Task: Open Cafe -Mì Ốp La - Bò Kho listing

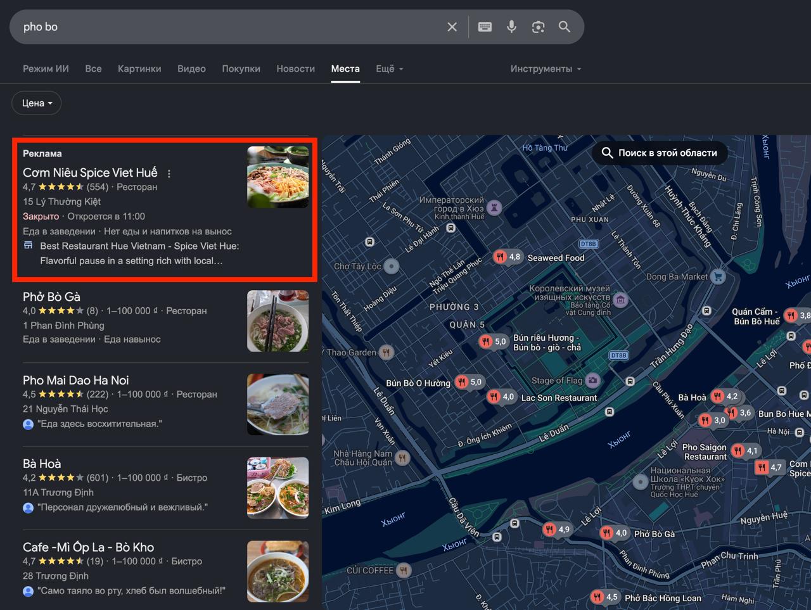Action: point(88,547)
